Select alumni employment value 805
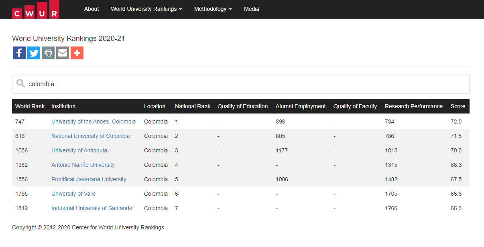Viewport: 484px width, 247px height. point(280,136)
